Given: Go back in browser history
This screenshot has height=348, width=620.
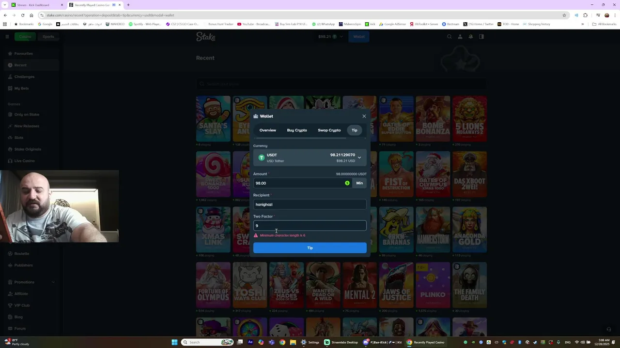Looking at the screenshot, I should click(x=5, y=15).
